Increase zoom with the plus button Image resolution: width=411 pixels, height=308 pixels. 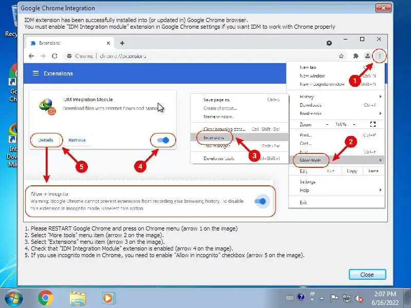click(x=354, y=124)
